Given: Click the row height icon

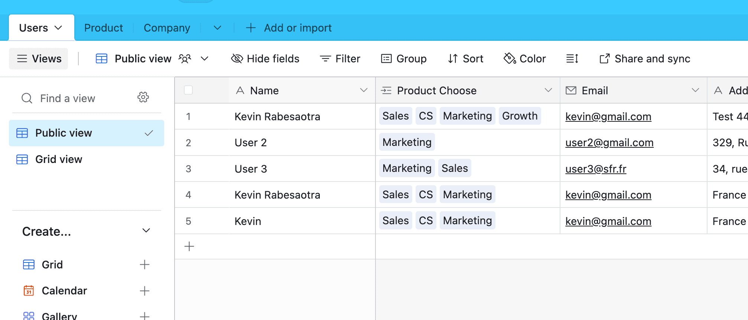Looking at the screenshot, I should tap(572, 59).
